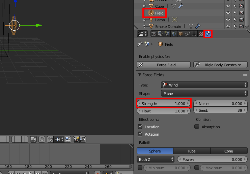Click the scene icon in properties breadcrumb

[147, 44]
